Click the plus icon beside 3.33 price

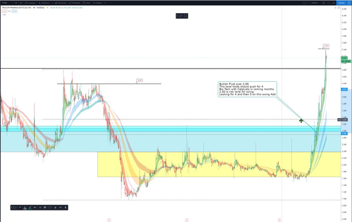click(339, 120)
